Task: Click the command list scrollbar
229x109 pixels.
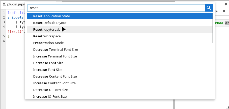Action: tap(213, 28)
